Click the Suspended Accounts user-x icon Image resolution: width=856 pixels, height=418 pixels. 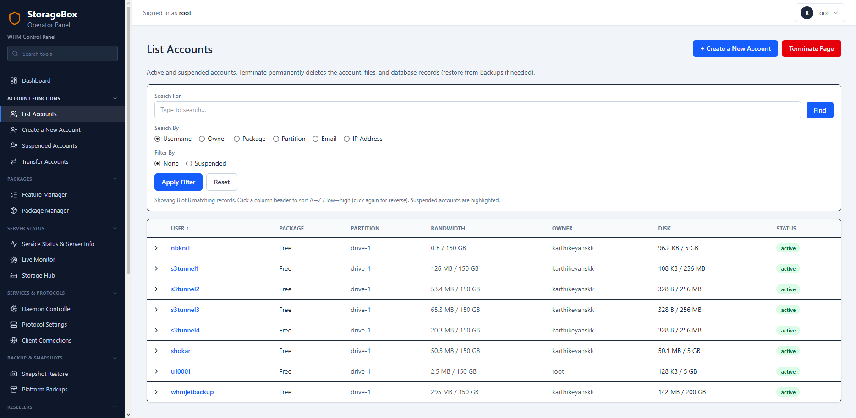coord(14,145)
